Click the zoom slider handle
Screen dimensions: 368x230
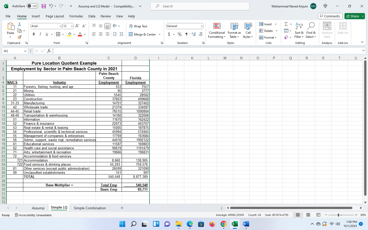pos(338,215)
